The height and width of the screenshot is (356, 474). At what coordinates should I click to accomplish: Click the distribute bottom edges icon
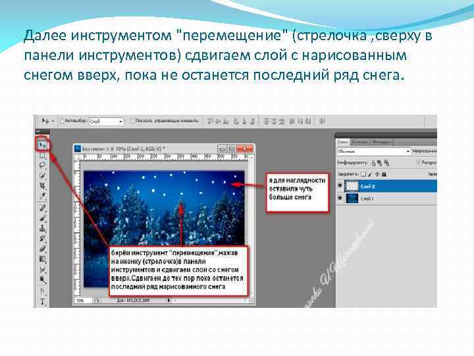click(282, 121)
